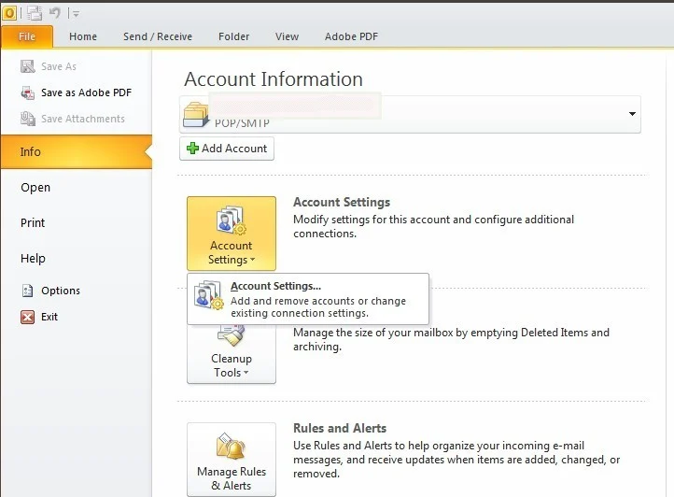Click the Save As menu label
Viewport: 674px width, 497px height.
pos(59,66)
